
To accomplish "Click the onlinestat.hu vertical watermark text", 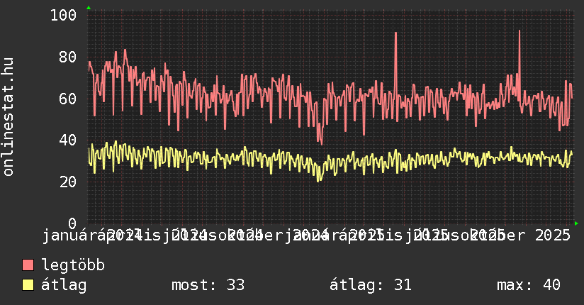I will 9,117.
